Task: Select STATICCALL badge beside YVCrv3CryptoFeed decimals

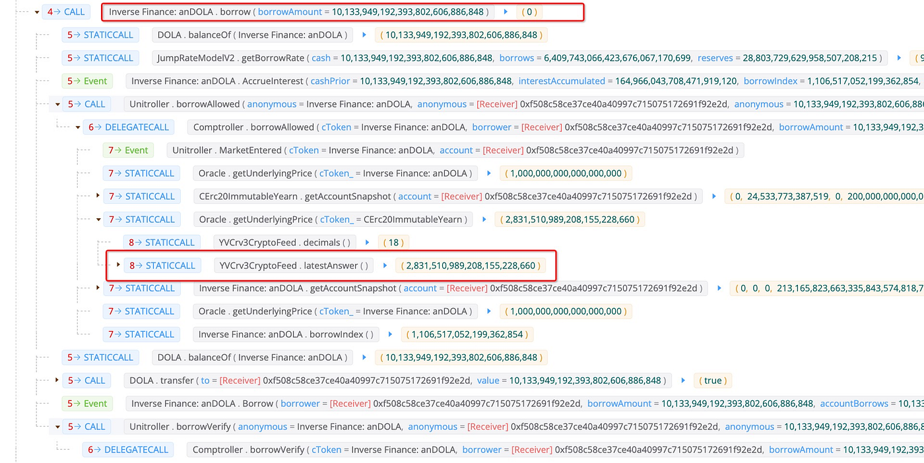Action: click(162, 243)
